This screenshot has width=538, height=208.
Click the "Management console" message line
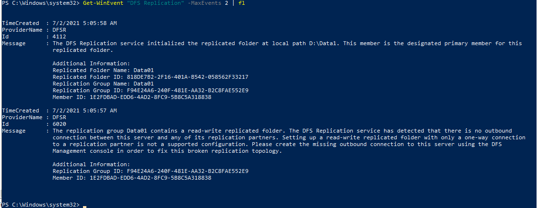pyautogui.click(x=167, y=151)
